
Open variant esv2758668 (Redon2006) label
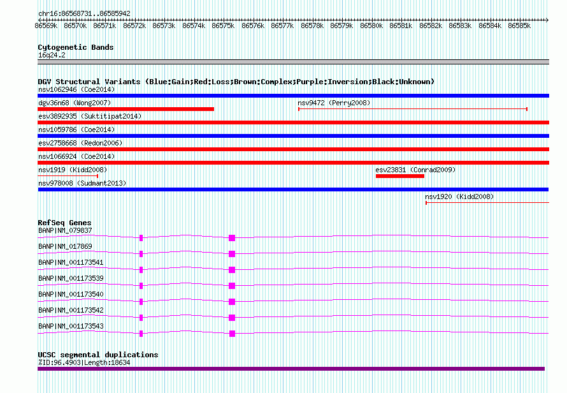coord(80,143)
